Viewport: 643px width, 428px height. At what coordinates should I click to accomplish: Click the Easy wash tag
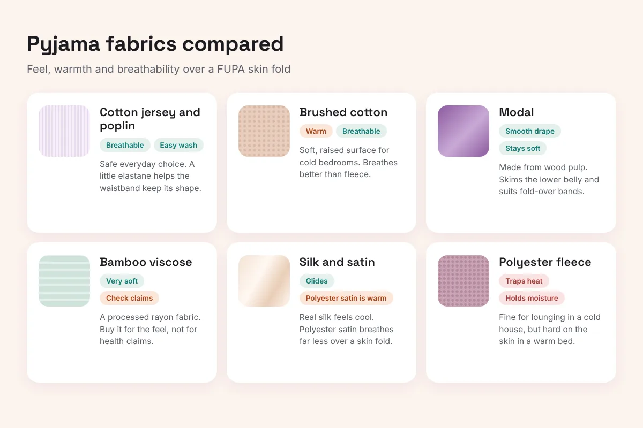pos(178,145)
